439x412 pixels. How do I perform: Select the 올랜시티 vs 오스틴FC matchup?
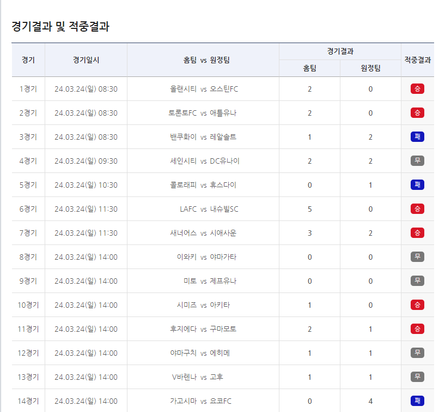(x=204, y=89)
